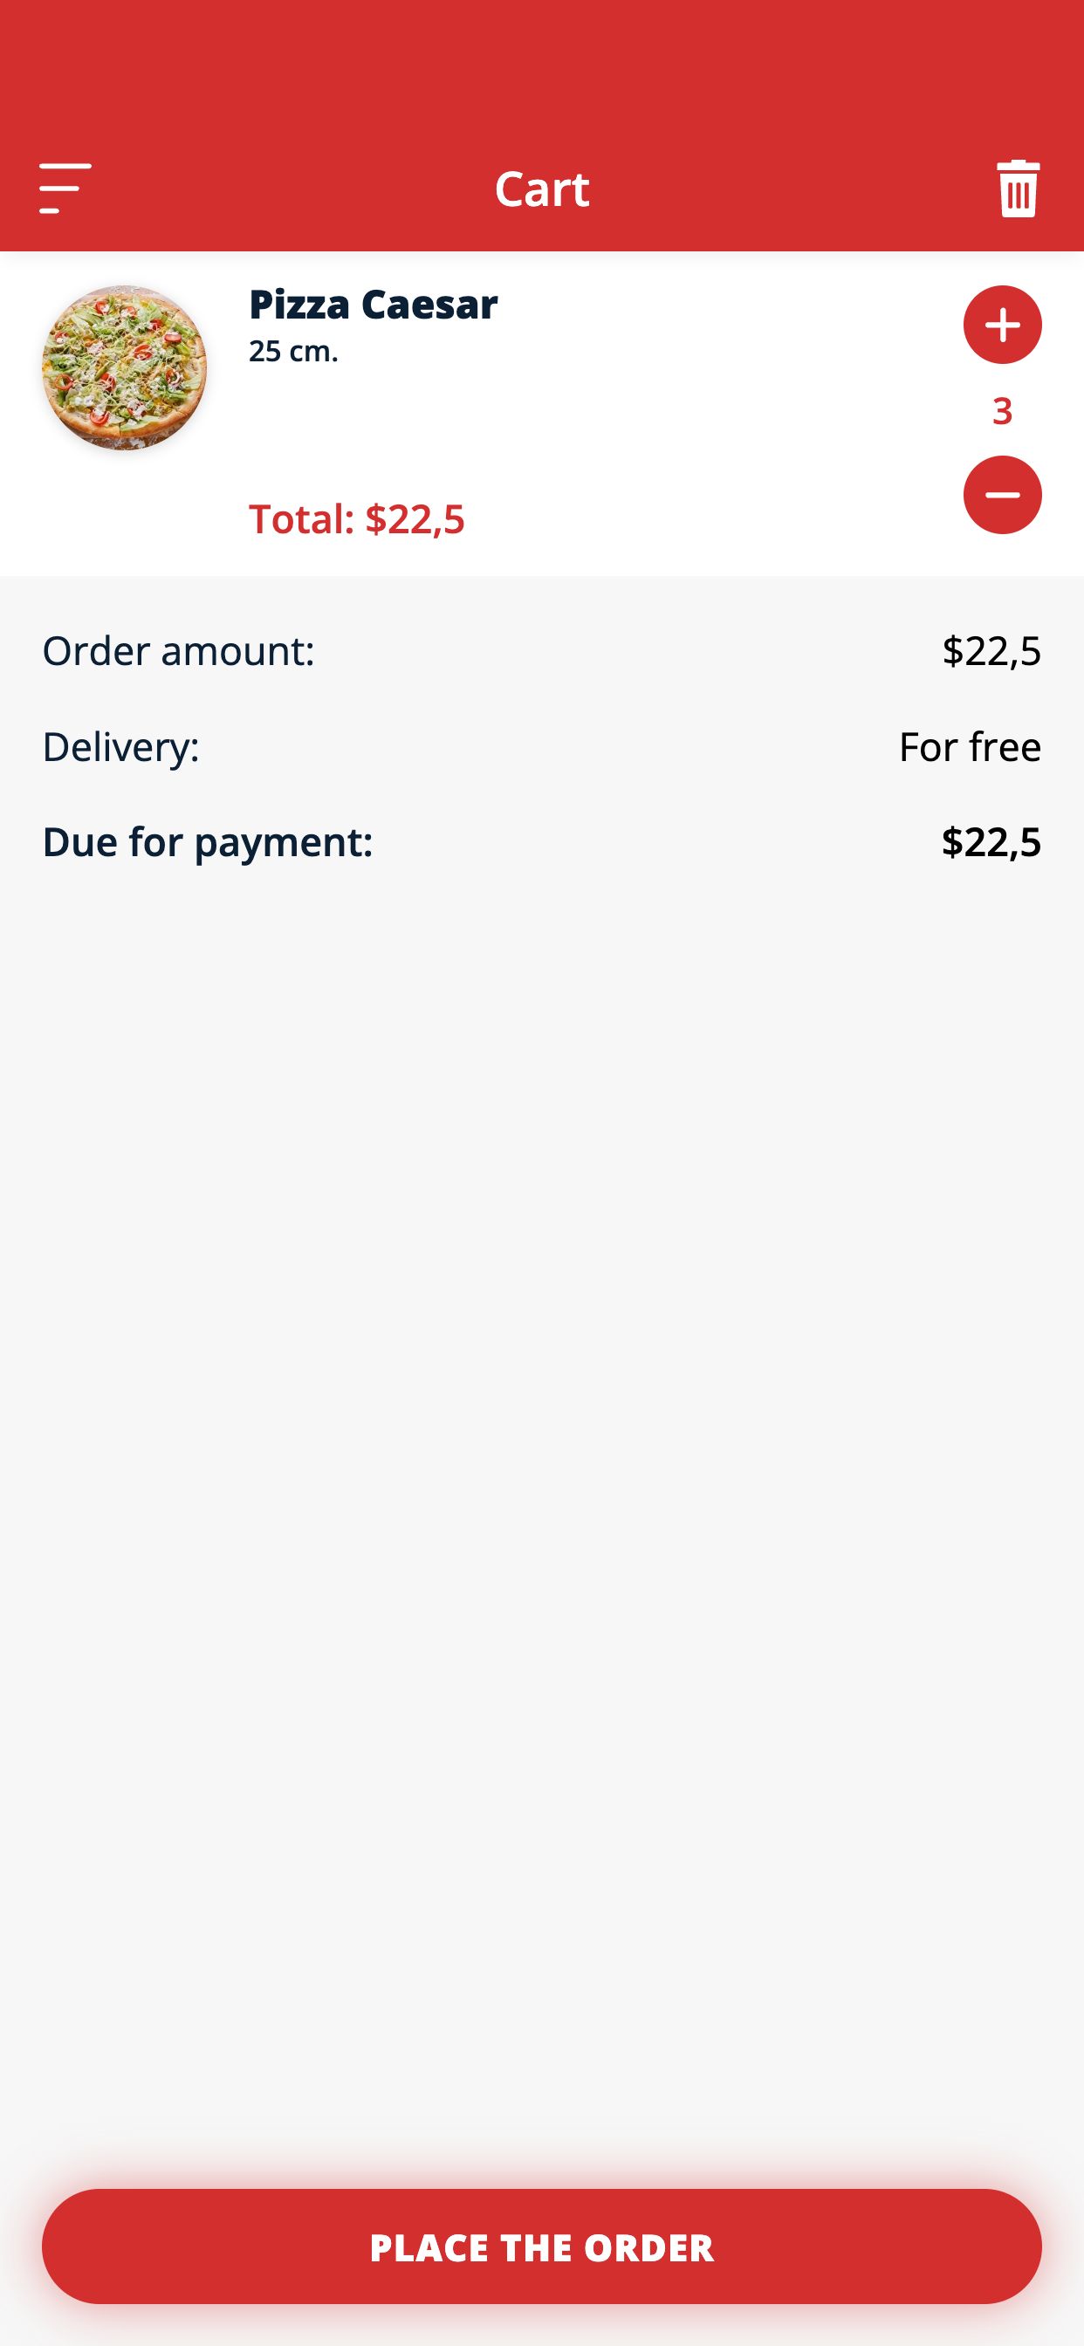The width and height of the screenshot is (1084, 2346).
Task: Click the Due for payment label
Action: 208,842
